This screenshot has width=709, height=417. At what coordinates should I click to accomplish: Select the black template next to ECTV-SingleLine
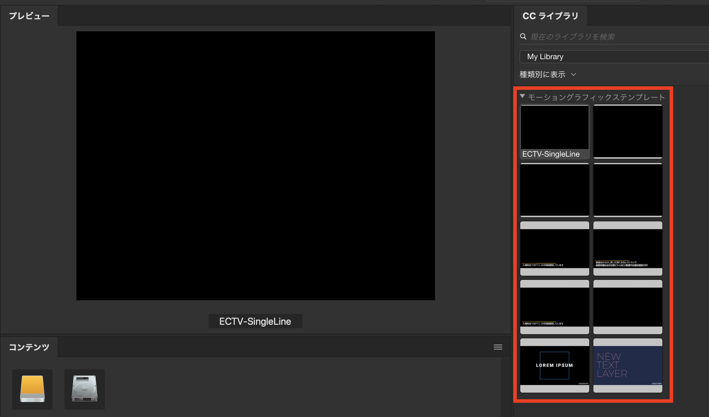click(x=628, y=131)
